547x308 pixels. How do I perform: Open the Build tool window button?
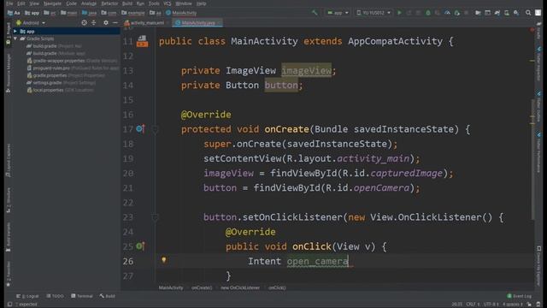pyautogui.click(x=108, y=296)
